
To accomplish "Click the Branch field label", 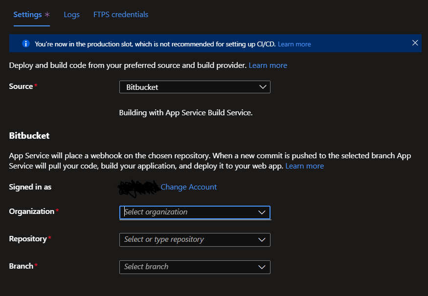I will click(x=21, y=266).
